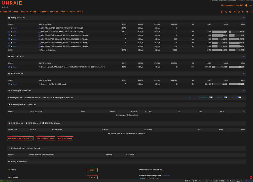
Task: Expand array view with the up-arrow box
Action: click(x=11, y=50)
